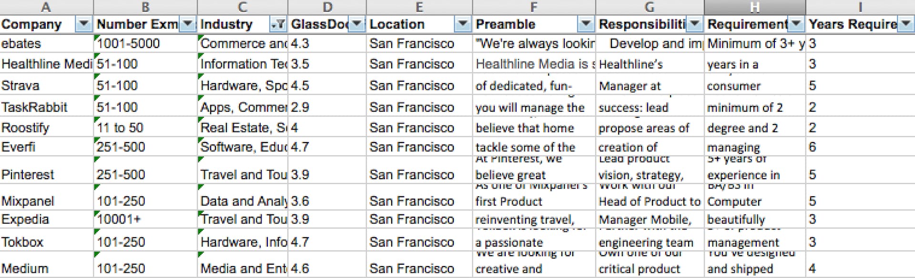Select the Medium company cell
Screen dimensions: 915x278
[46, 268]
